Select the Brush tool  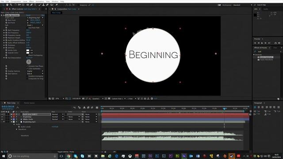click(39, 5)
